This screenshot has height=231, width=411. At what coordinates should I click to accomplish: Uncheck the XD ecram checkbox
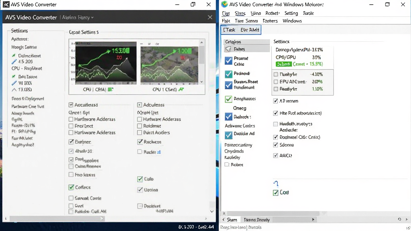click(x=275, y=101)
